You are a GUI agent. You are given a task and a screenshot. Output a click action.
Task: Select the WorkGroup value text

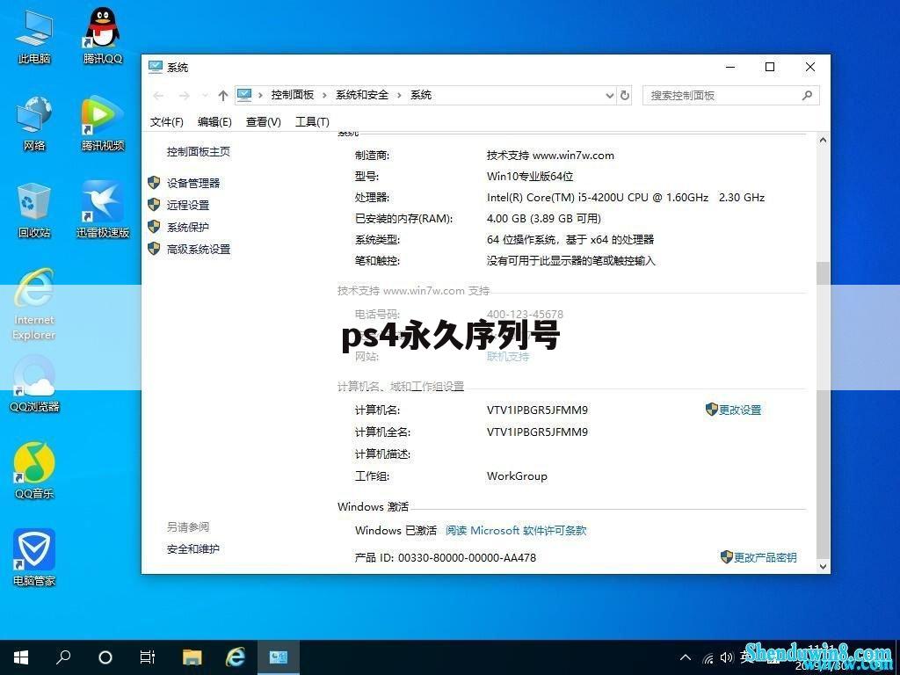pyautogui.click(x=517, y=475)
